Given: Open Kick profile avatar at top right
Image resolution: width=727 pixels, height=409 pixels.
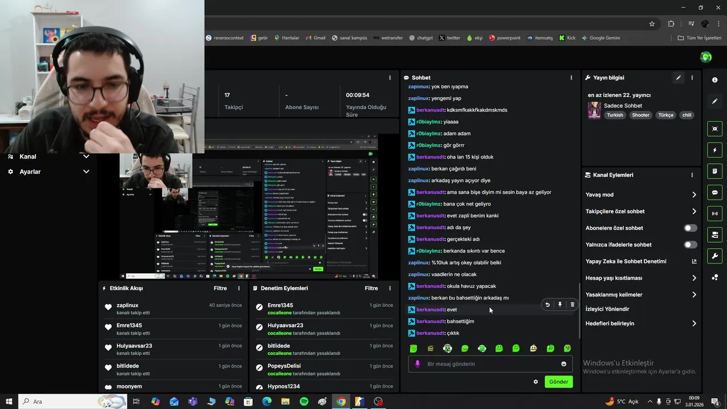Looking at the screenshot, I should tap(706, 57).
